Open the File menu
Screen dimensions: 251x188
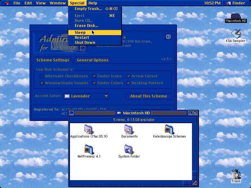pyautogui.click(x=17, y=3)
